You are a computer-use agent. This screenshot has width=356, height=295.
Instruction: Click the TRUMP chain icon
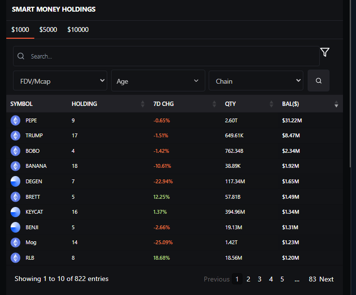click(x=15, y=136)
